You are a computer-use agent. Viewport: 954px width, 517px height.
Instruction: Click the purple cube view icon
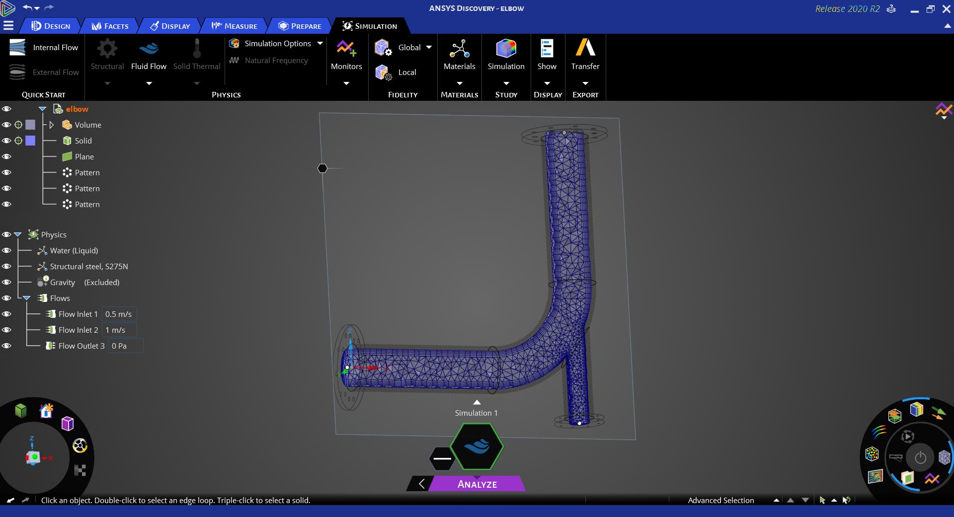(x=68, y=424)
